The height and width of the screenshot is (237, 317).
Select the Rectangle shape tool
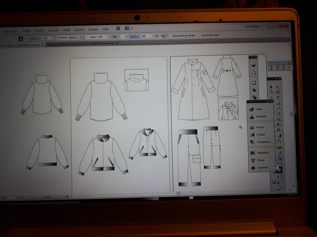[x=278, y=103]
